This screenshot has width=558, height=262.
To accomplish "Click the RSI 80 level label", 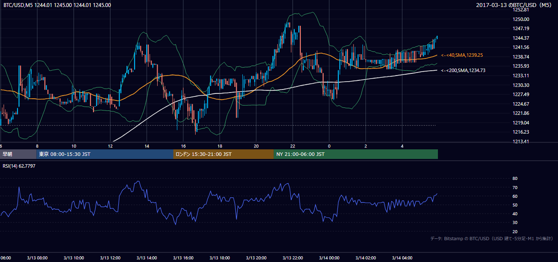I will 515,179.
